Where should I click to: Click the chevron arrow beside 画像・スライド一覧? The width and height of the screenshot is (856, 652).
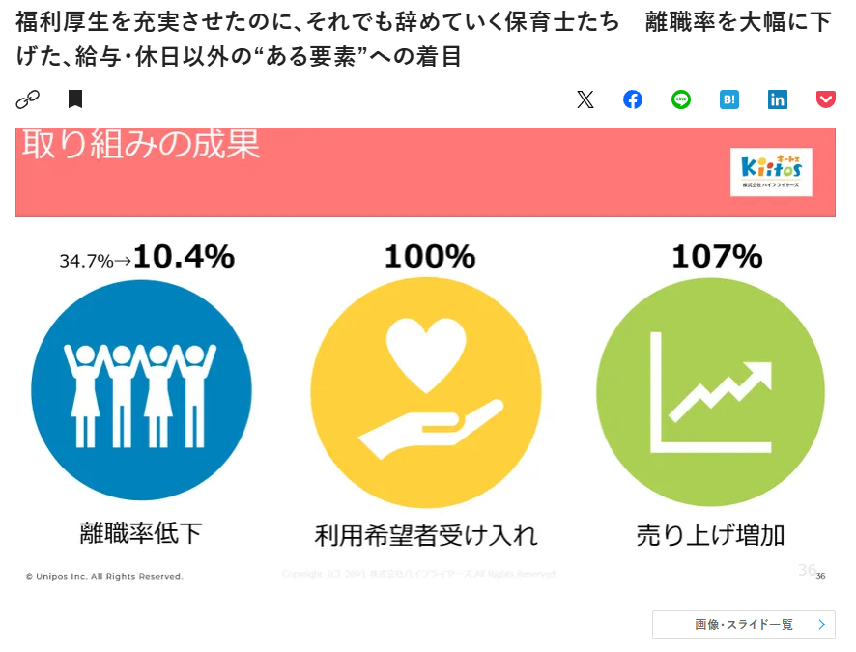point(821,625)
